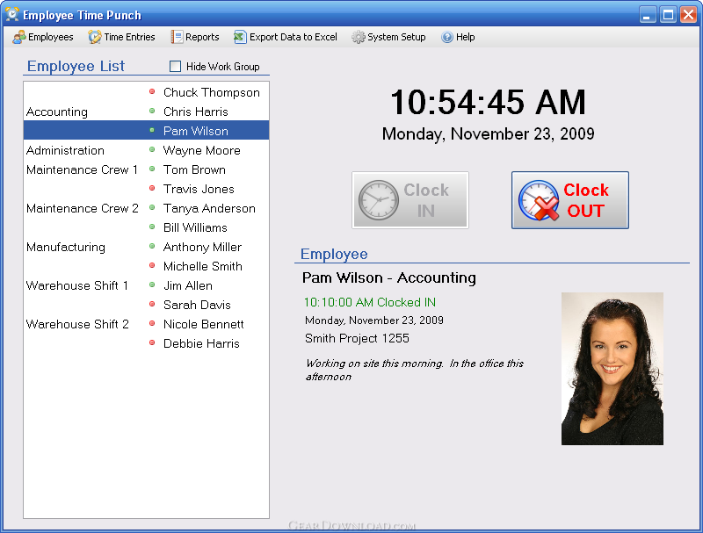
Task: Click the green status dot beside Bill Williams
Action: [152, 227]
